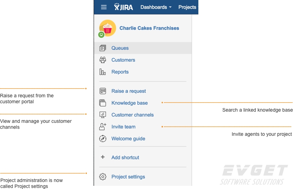Click the cupcake project avatar
This screenshot has width=293, height=189.
point(108,28)
